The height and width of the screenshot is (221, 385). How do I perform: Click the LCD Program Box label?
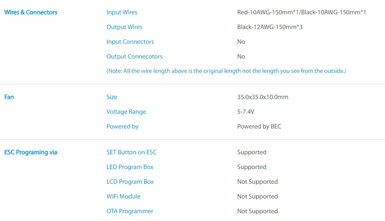pyautogui.click(x=130, y=182)
